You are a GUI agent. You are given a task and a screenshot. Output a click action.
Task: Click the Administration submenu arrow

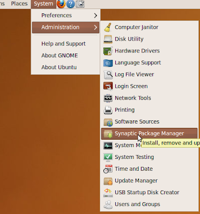[x=95, y=27]
